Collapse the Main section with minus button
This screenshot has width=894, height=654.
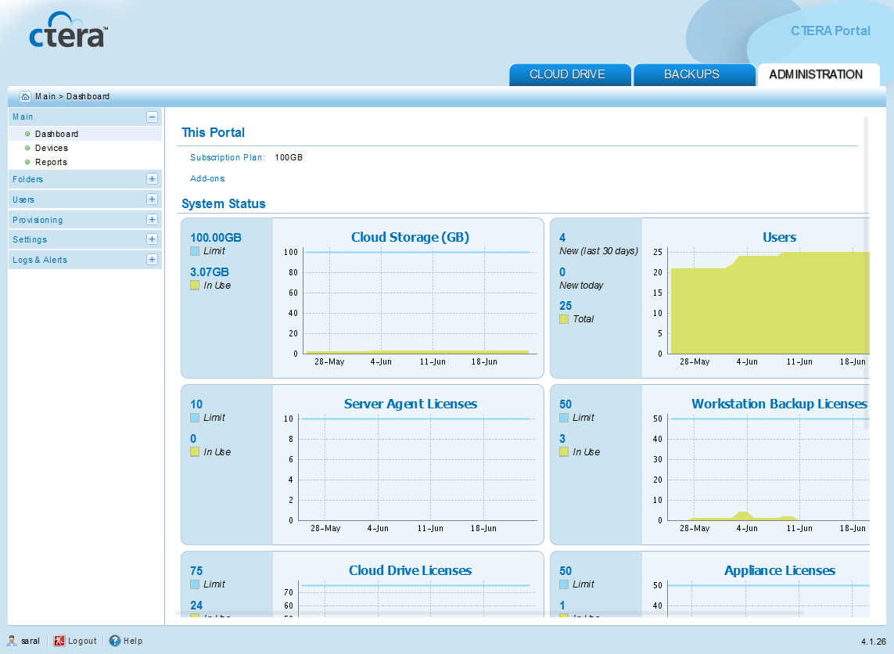coord(152,117)
